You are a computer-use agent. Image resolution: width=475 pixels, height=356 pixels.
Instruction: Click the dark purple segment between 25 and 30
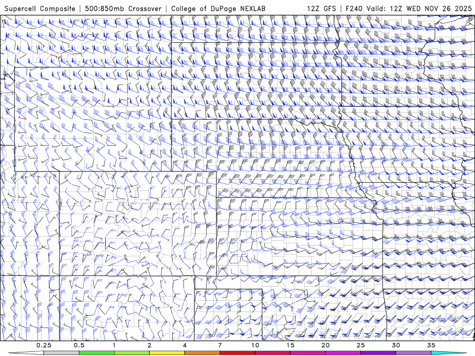(x=378, y=353)
